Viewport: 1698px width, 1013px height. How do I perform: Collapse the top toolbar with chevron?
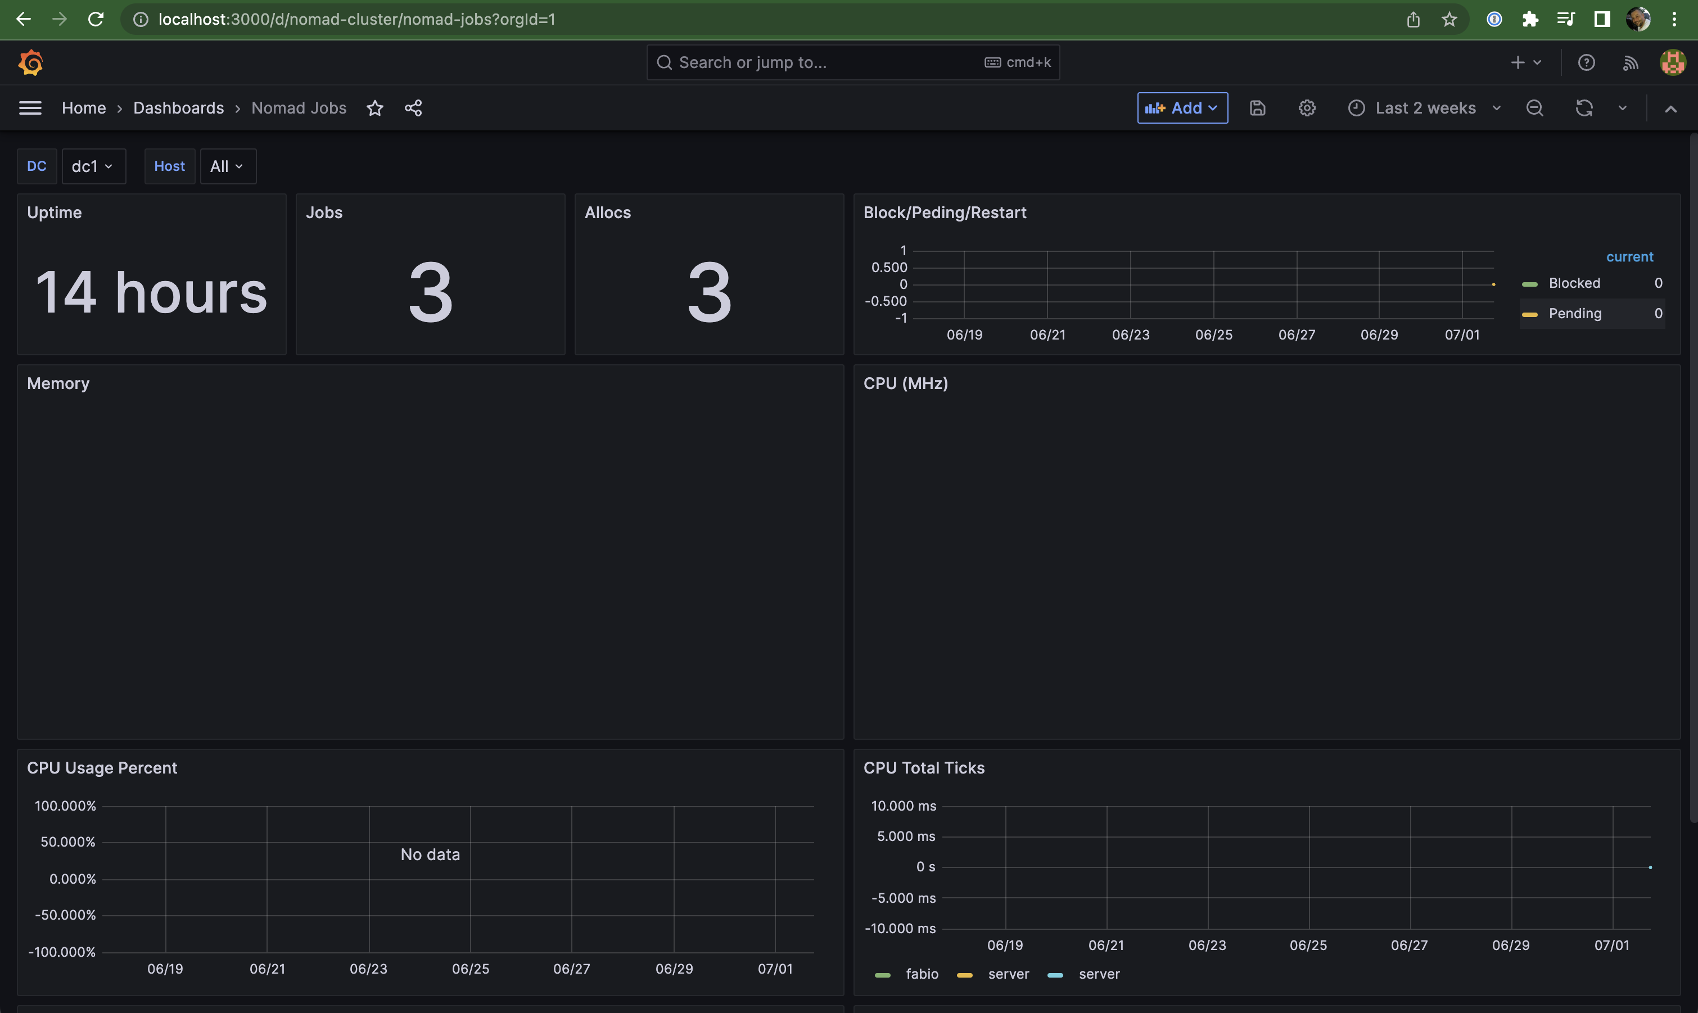[1670, 108]
